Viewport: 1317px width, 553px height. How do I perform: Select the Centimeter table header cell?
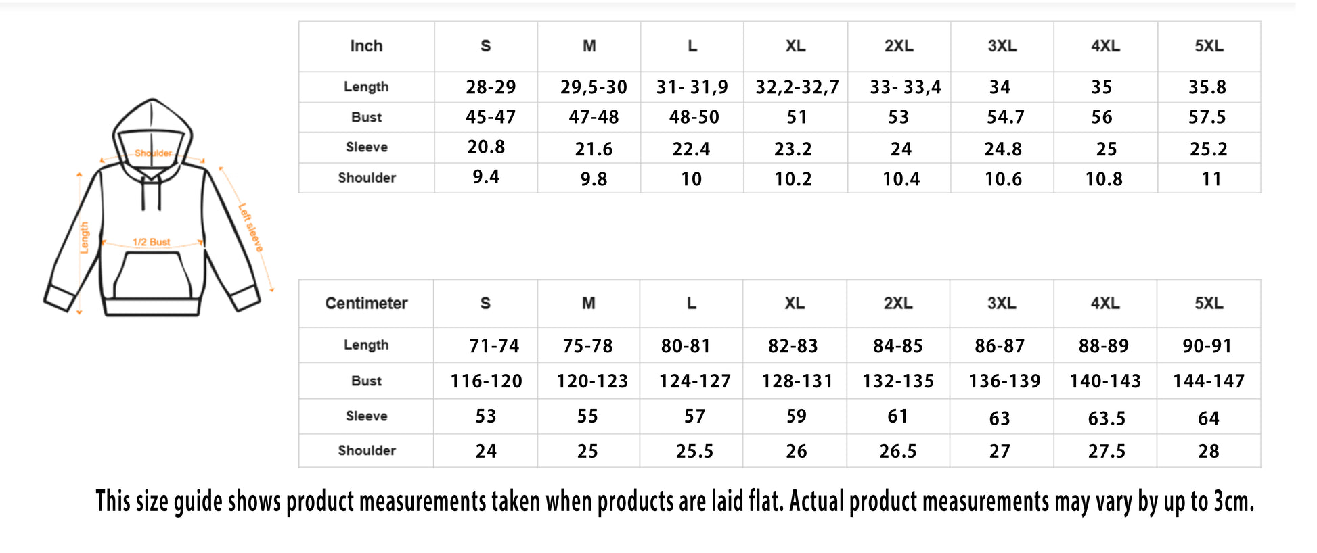point(366,304)
